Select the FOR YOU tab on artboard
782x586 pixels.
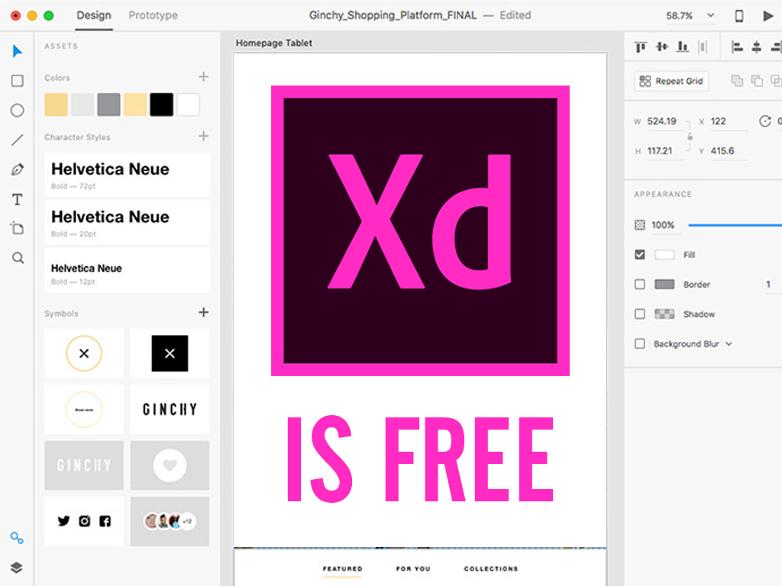[413, 568]
